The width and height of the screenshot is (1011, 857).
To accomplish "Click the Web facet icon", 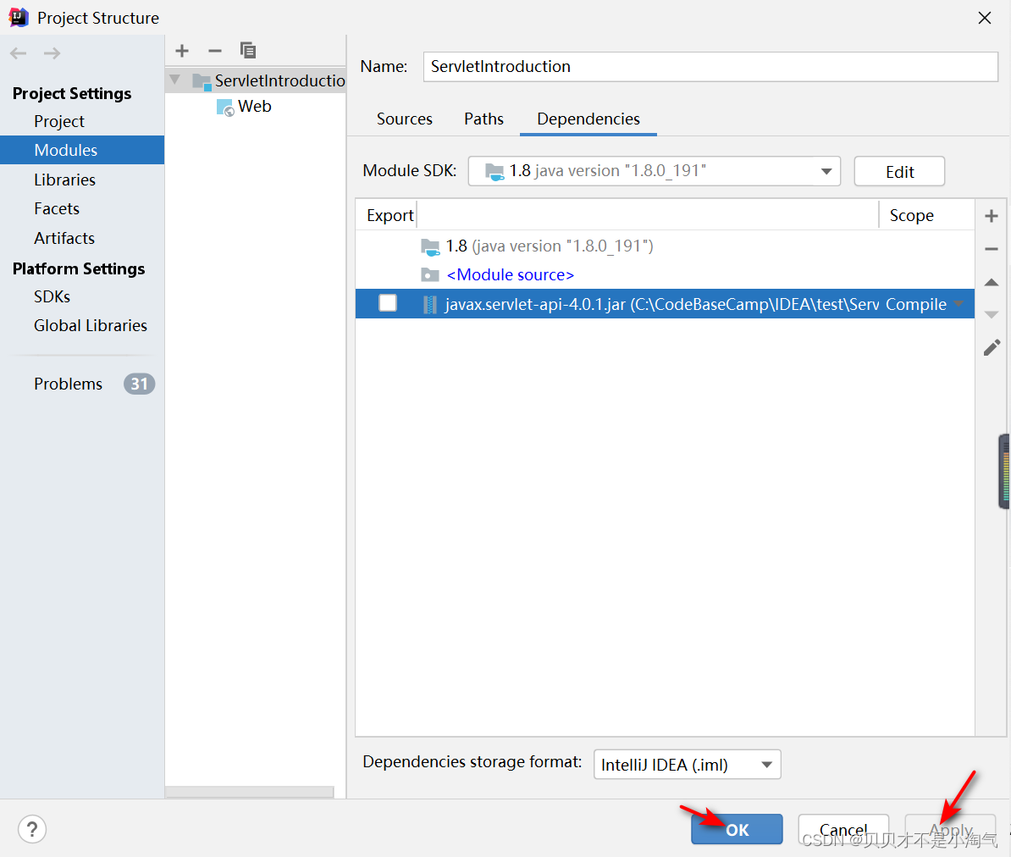I will [x=225, y=107].
